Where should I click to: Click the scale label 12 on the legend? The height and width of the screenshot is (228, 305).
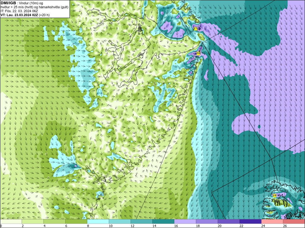pos(132,226)
